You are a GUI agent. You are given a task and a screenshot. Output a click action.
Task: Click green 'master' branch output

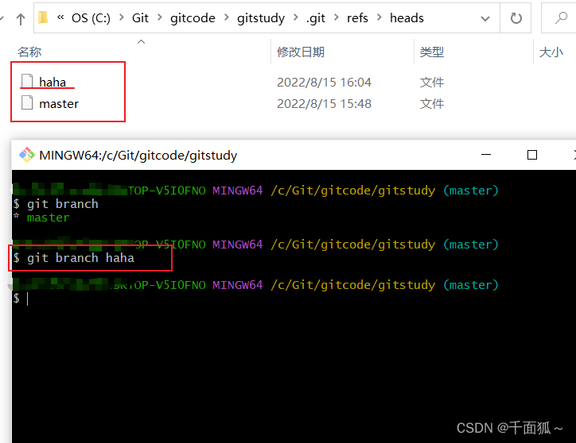coord(48,218)
